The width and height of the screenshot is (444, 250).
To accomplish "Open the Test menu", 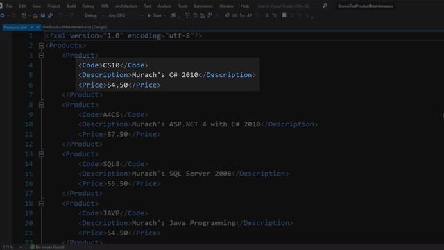I will click(147, 6).
